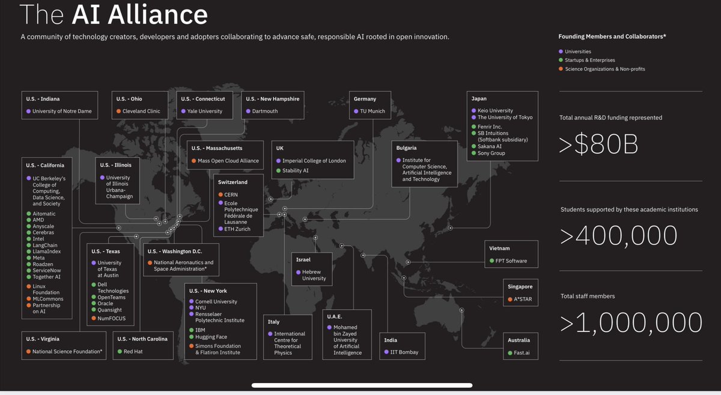Select "Sakana AI" under Japan
The width and height of the screenshot is (721, 395).
[x=490, y=146]
